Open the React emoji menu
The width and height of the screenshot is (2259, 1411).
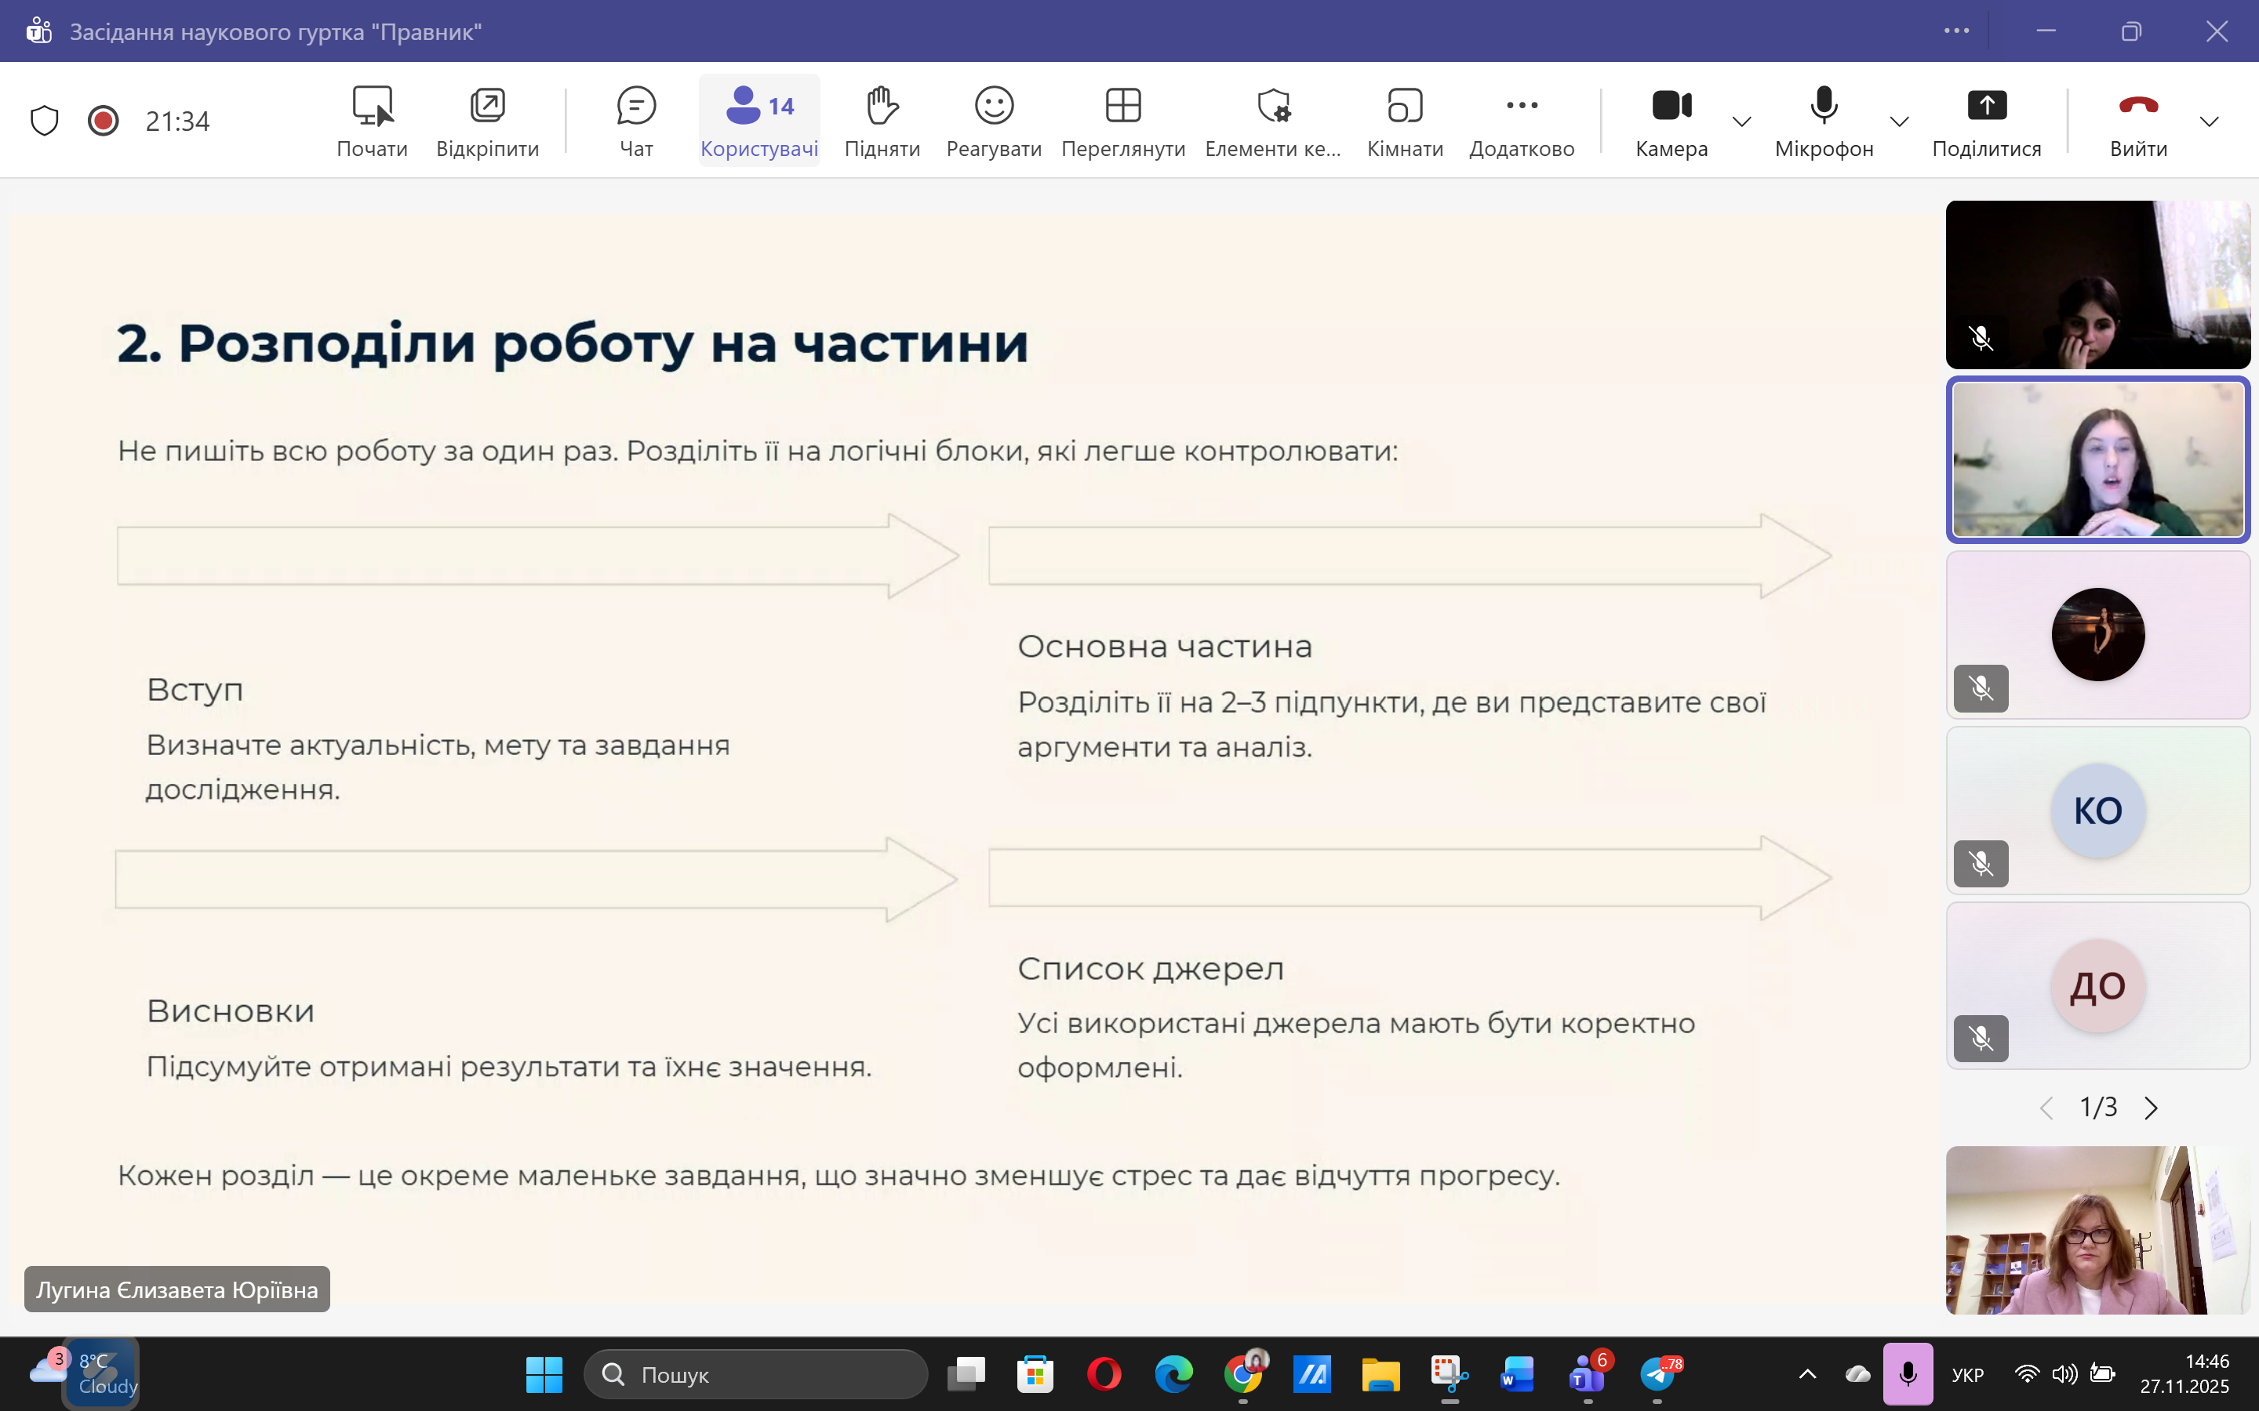point(993,121)
